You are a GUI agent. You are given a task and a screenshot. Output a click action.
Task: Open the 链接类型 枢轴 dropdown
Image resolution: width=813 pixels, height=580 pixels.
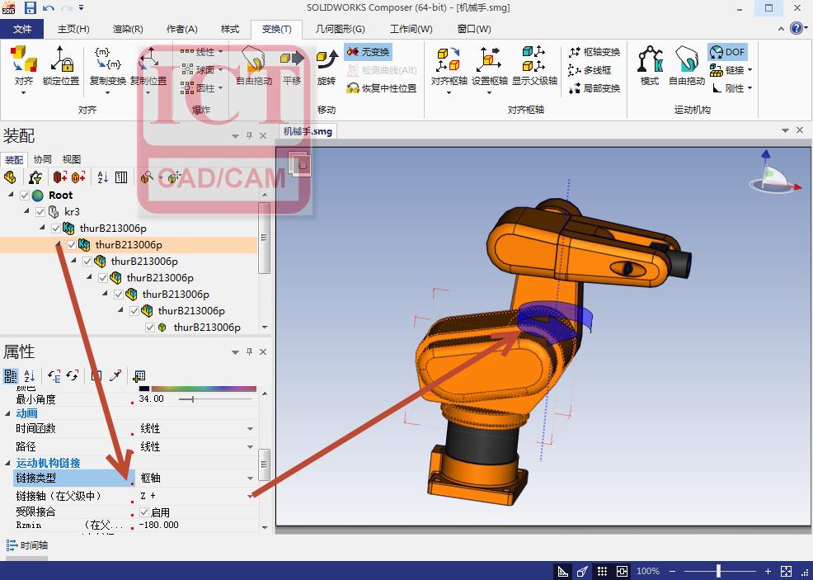tap(251, 479)
